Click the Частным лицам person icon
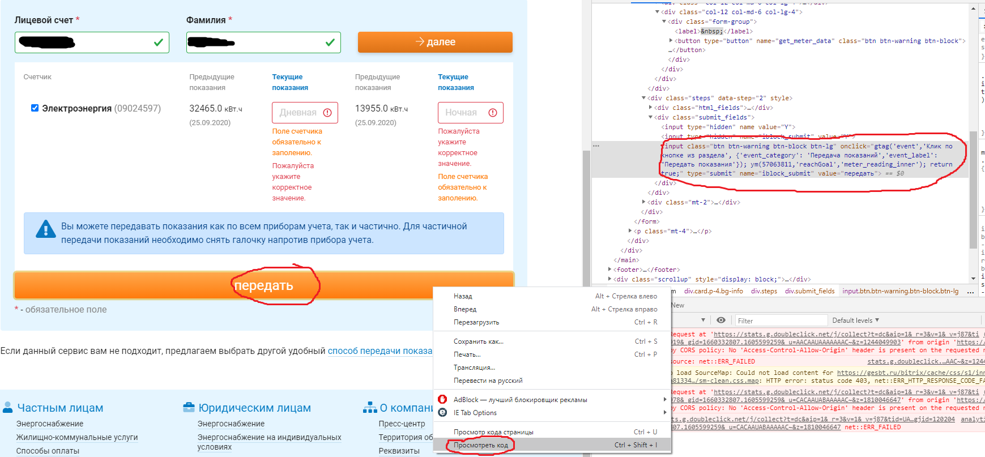The width and height of the screenshot is (985, 457). click(8, 407)
